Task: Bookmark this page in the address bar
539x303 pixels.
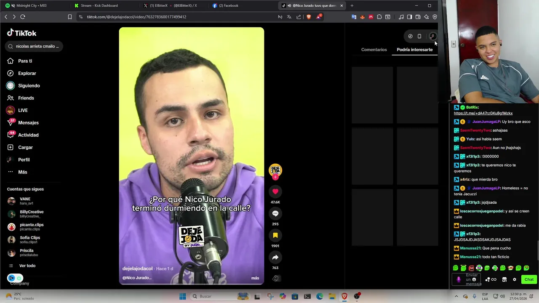Action: (x=69, y=17)
